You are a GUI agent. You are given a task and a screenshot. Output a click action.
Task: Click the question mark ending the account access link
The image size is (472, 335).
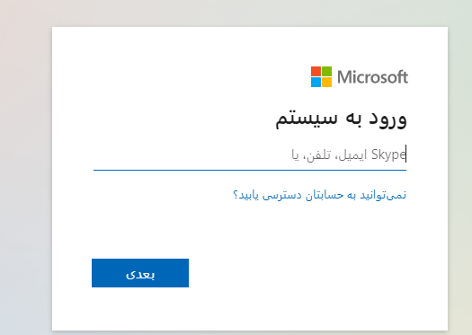236,195
